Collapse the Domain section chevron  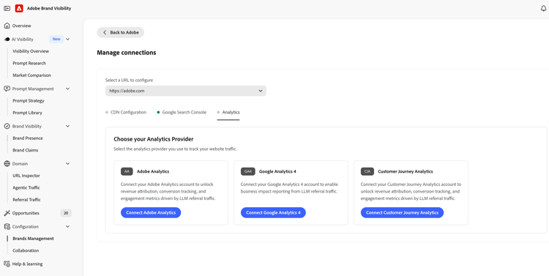(68, 163)
